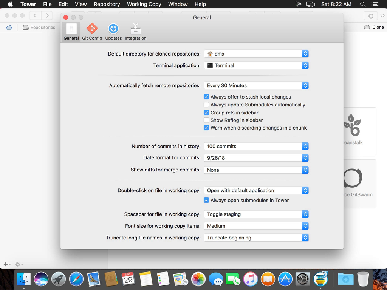Enable Show Reflog in sidebar
Viewport: 387px width, 290px height.
(206, 120)
